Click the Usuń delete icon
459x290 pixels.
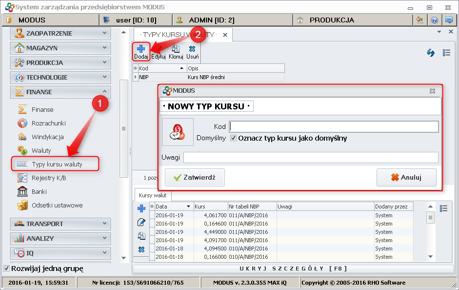pyautogui.click(x=192, y=49)
